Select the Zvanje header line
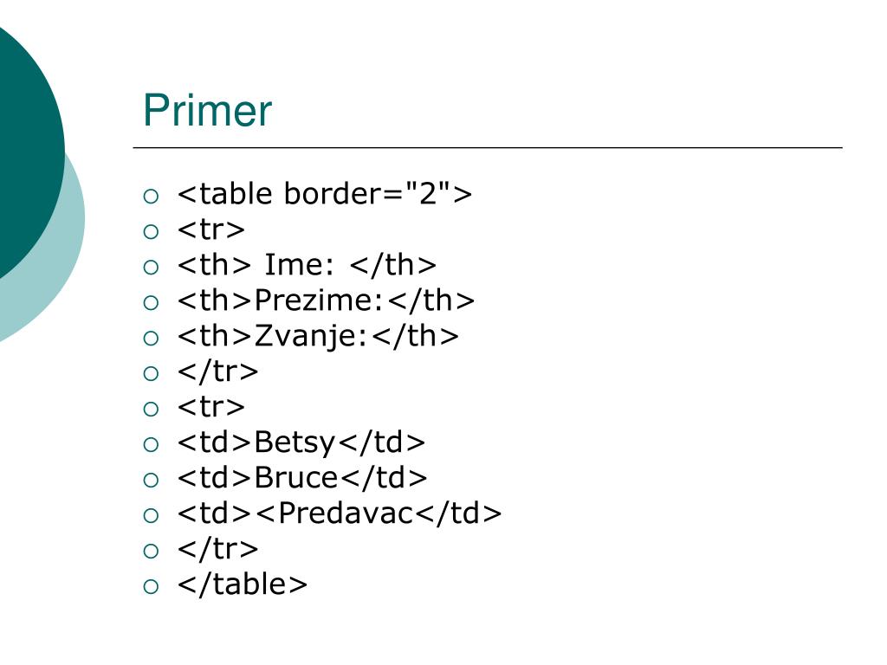 (x=318, y=336)
